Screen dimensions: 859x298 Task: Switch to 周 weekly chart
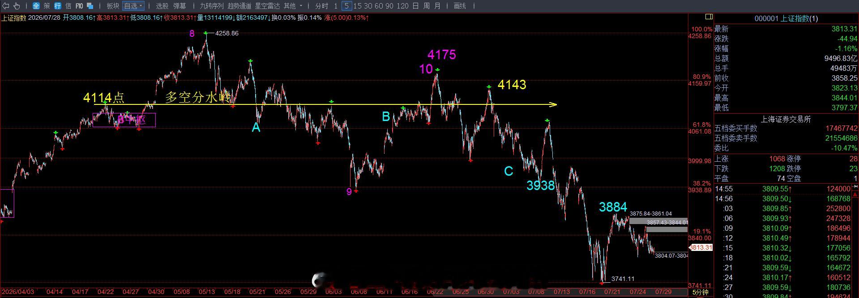click(x=427, y=6)
